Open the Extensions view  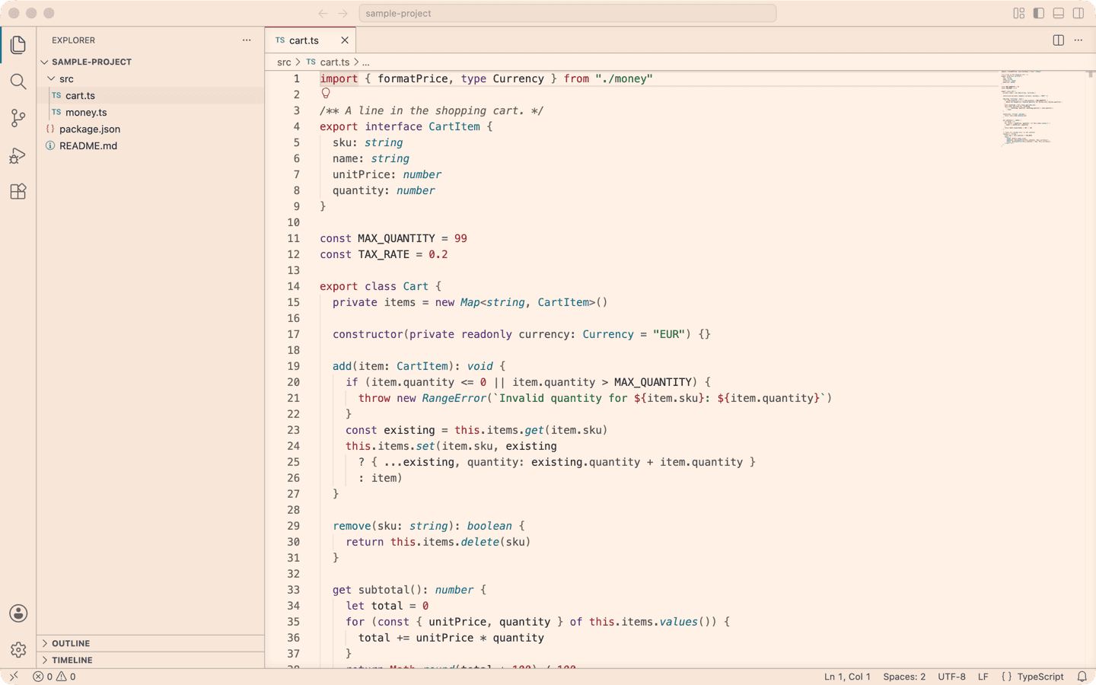[18, 192]
